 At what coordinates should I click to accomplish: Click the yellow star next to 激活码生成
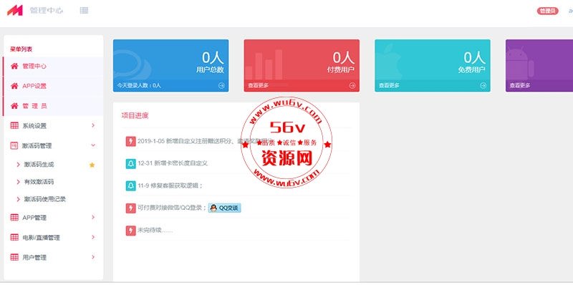[x=92, y=165]
